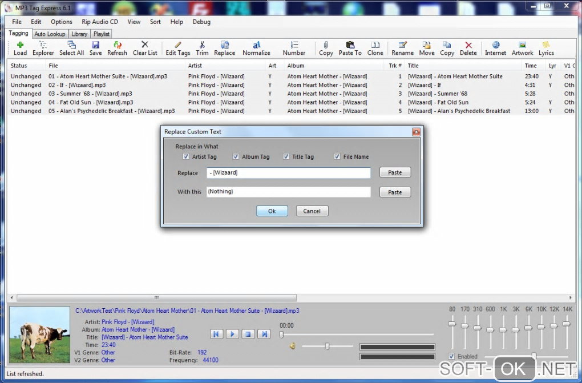The width and height of the screenshot is (582, 383).
Task: Close the Replace Custom Text dialog
Action: [416, 132]
